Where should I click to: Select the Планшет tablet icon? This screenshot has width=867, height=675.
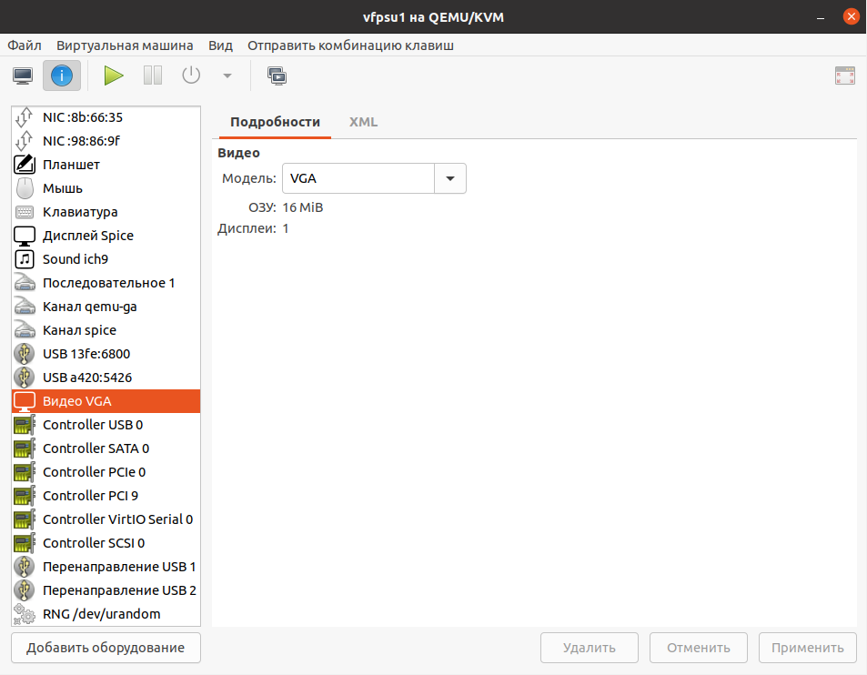tap(25, 165)
